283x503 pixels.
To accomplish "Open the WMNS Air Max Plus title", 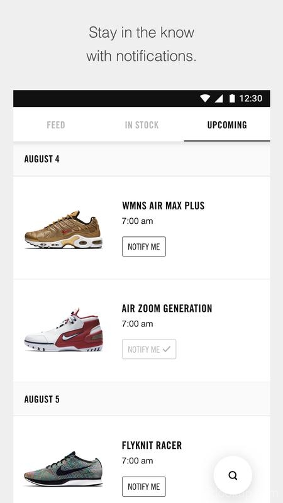I will point(164,206).
